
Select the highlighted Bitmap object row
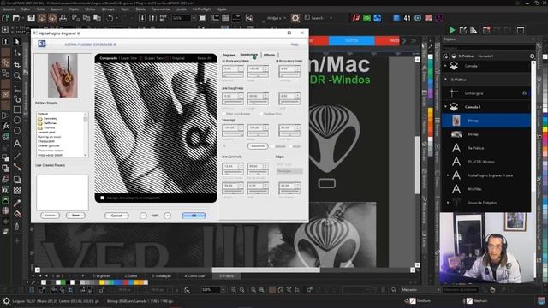485,121
